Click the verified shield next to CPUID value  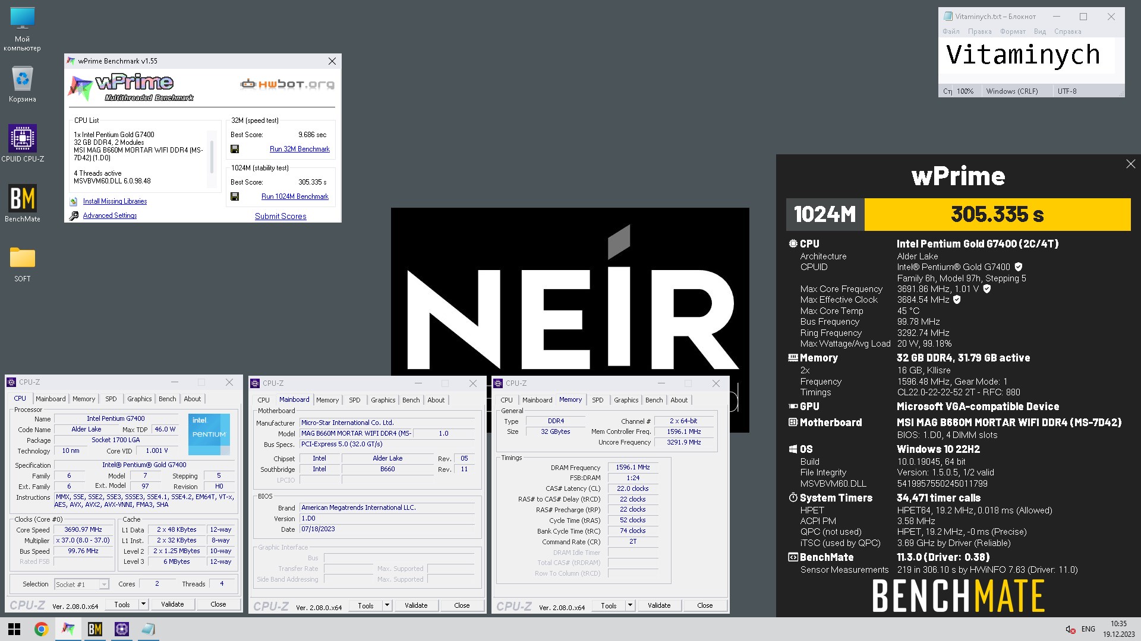tap(1019, 267)
